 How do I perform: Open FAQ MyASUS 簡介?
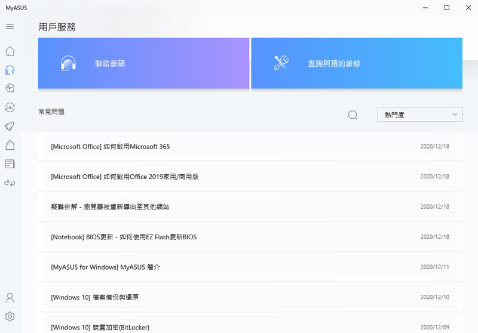[x=250, y=267]
